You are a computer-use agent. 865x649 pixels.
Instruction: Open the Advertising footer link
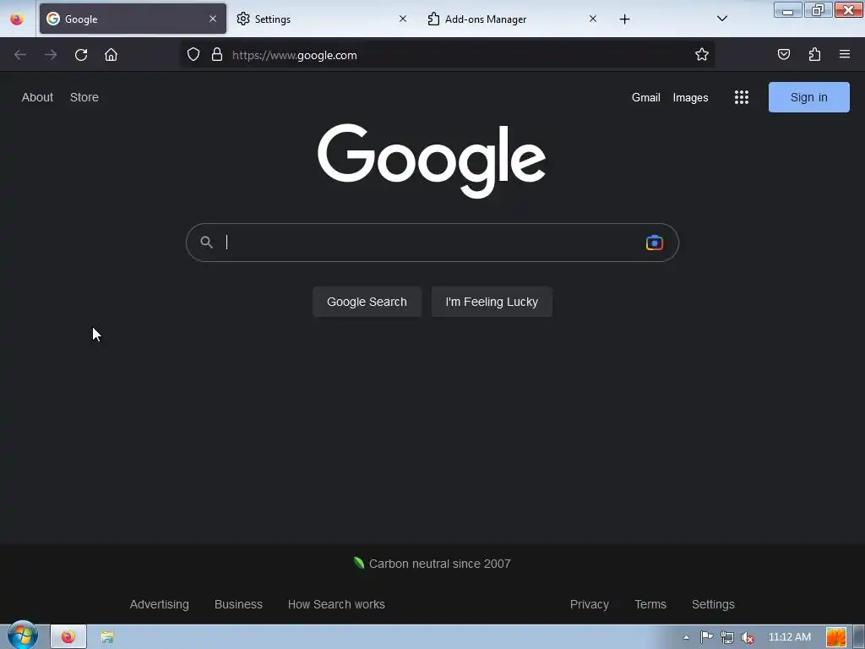click(x=160, y=604)
